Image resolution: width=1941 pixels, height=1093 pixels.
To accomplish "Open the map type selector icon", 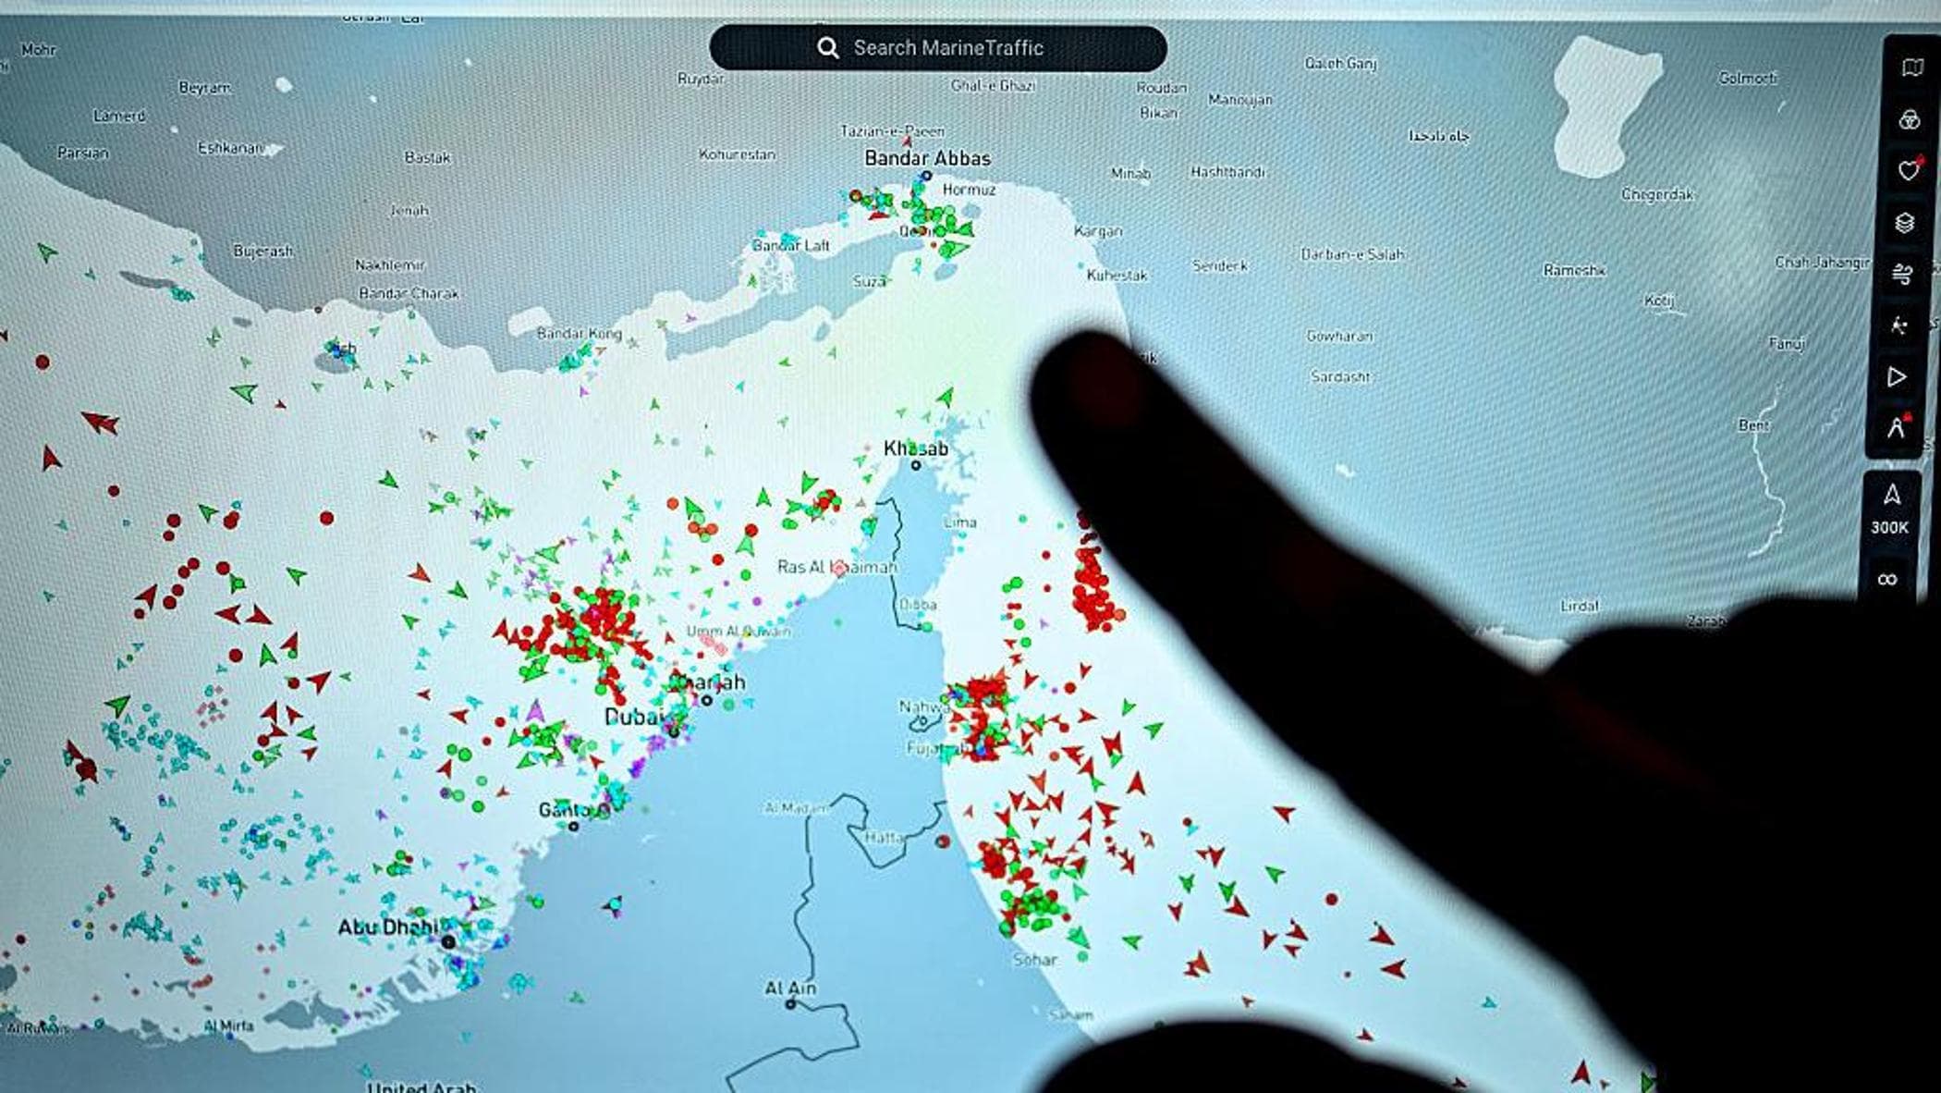I will (1911, 68).
